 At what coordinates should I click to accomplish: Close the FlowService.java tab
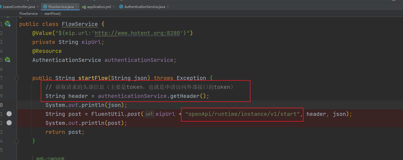click(x=77, y=7)
